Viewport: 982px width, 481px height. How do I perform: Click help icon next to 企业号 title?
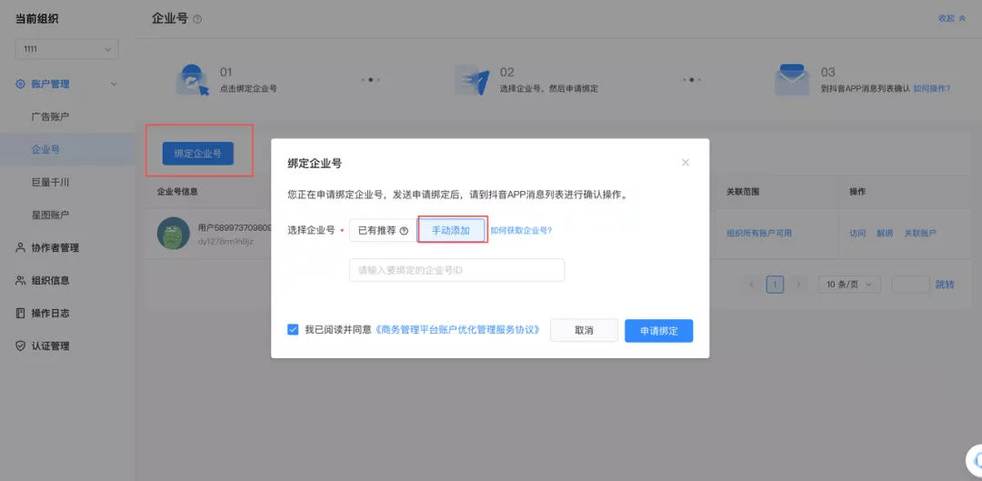click(197, 19)
